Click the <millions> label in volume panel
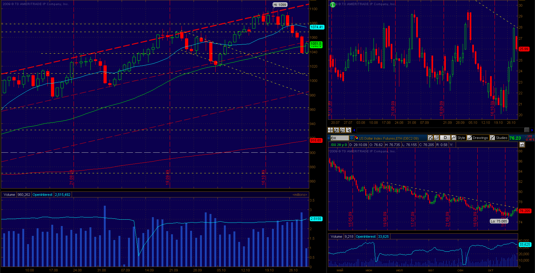This screenshot has width=535, height=273. (300, 195)
